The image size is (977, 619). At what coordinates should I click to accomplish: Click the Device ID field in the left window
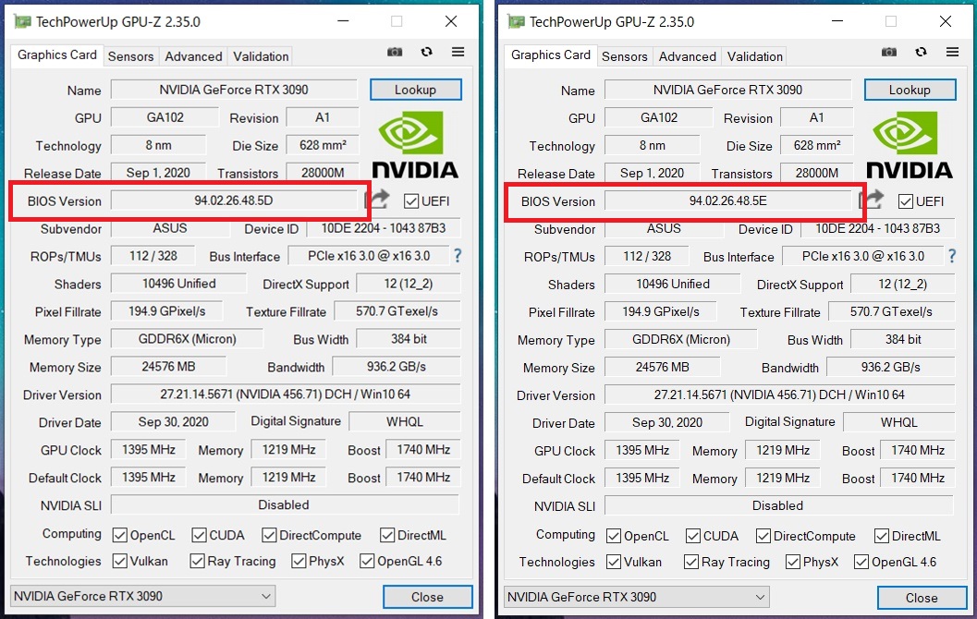coord(384,228)
